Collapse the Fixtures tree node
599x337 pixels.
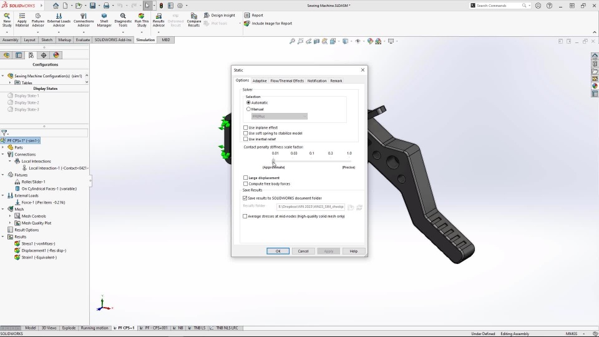click(x=3, y=175)
